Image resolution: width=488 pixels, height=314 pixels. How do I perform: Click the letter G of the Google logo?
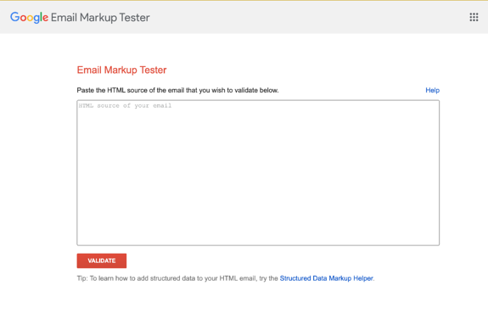click(x=14, y=17)
